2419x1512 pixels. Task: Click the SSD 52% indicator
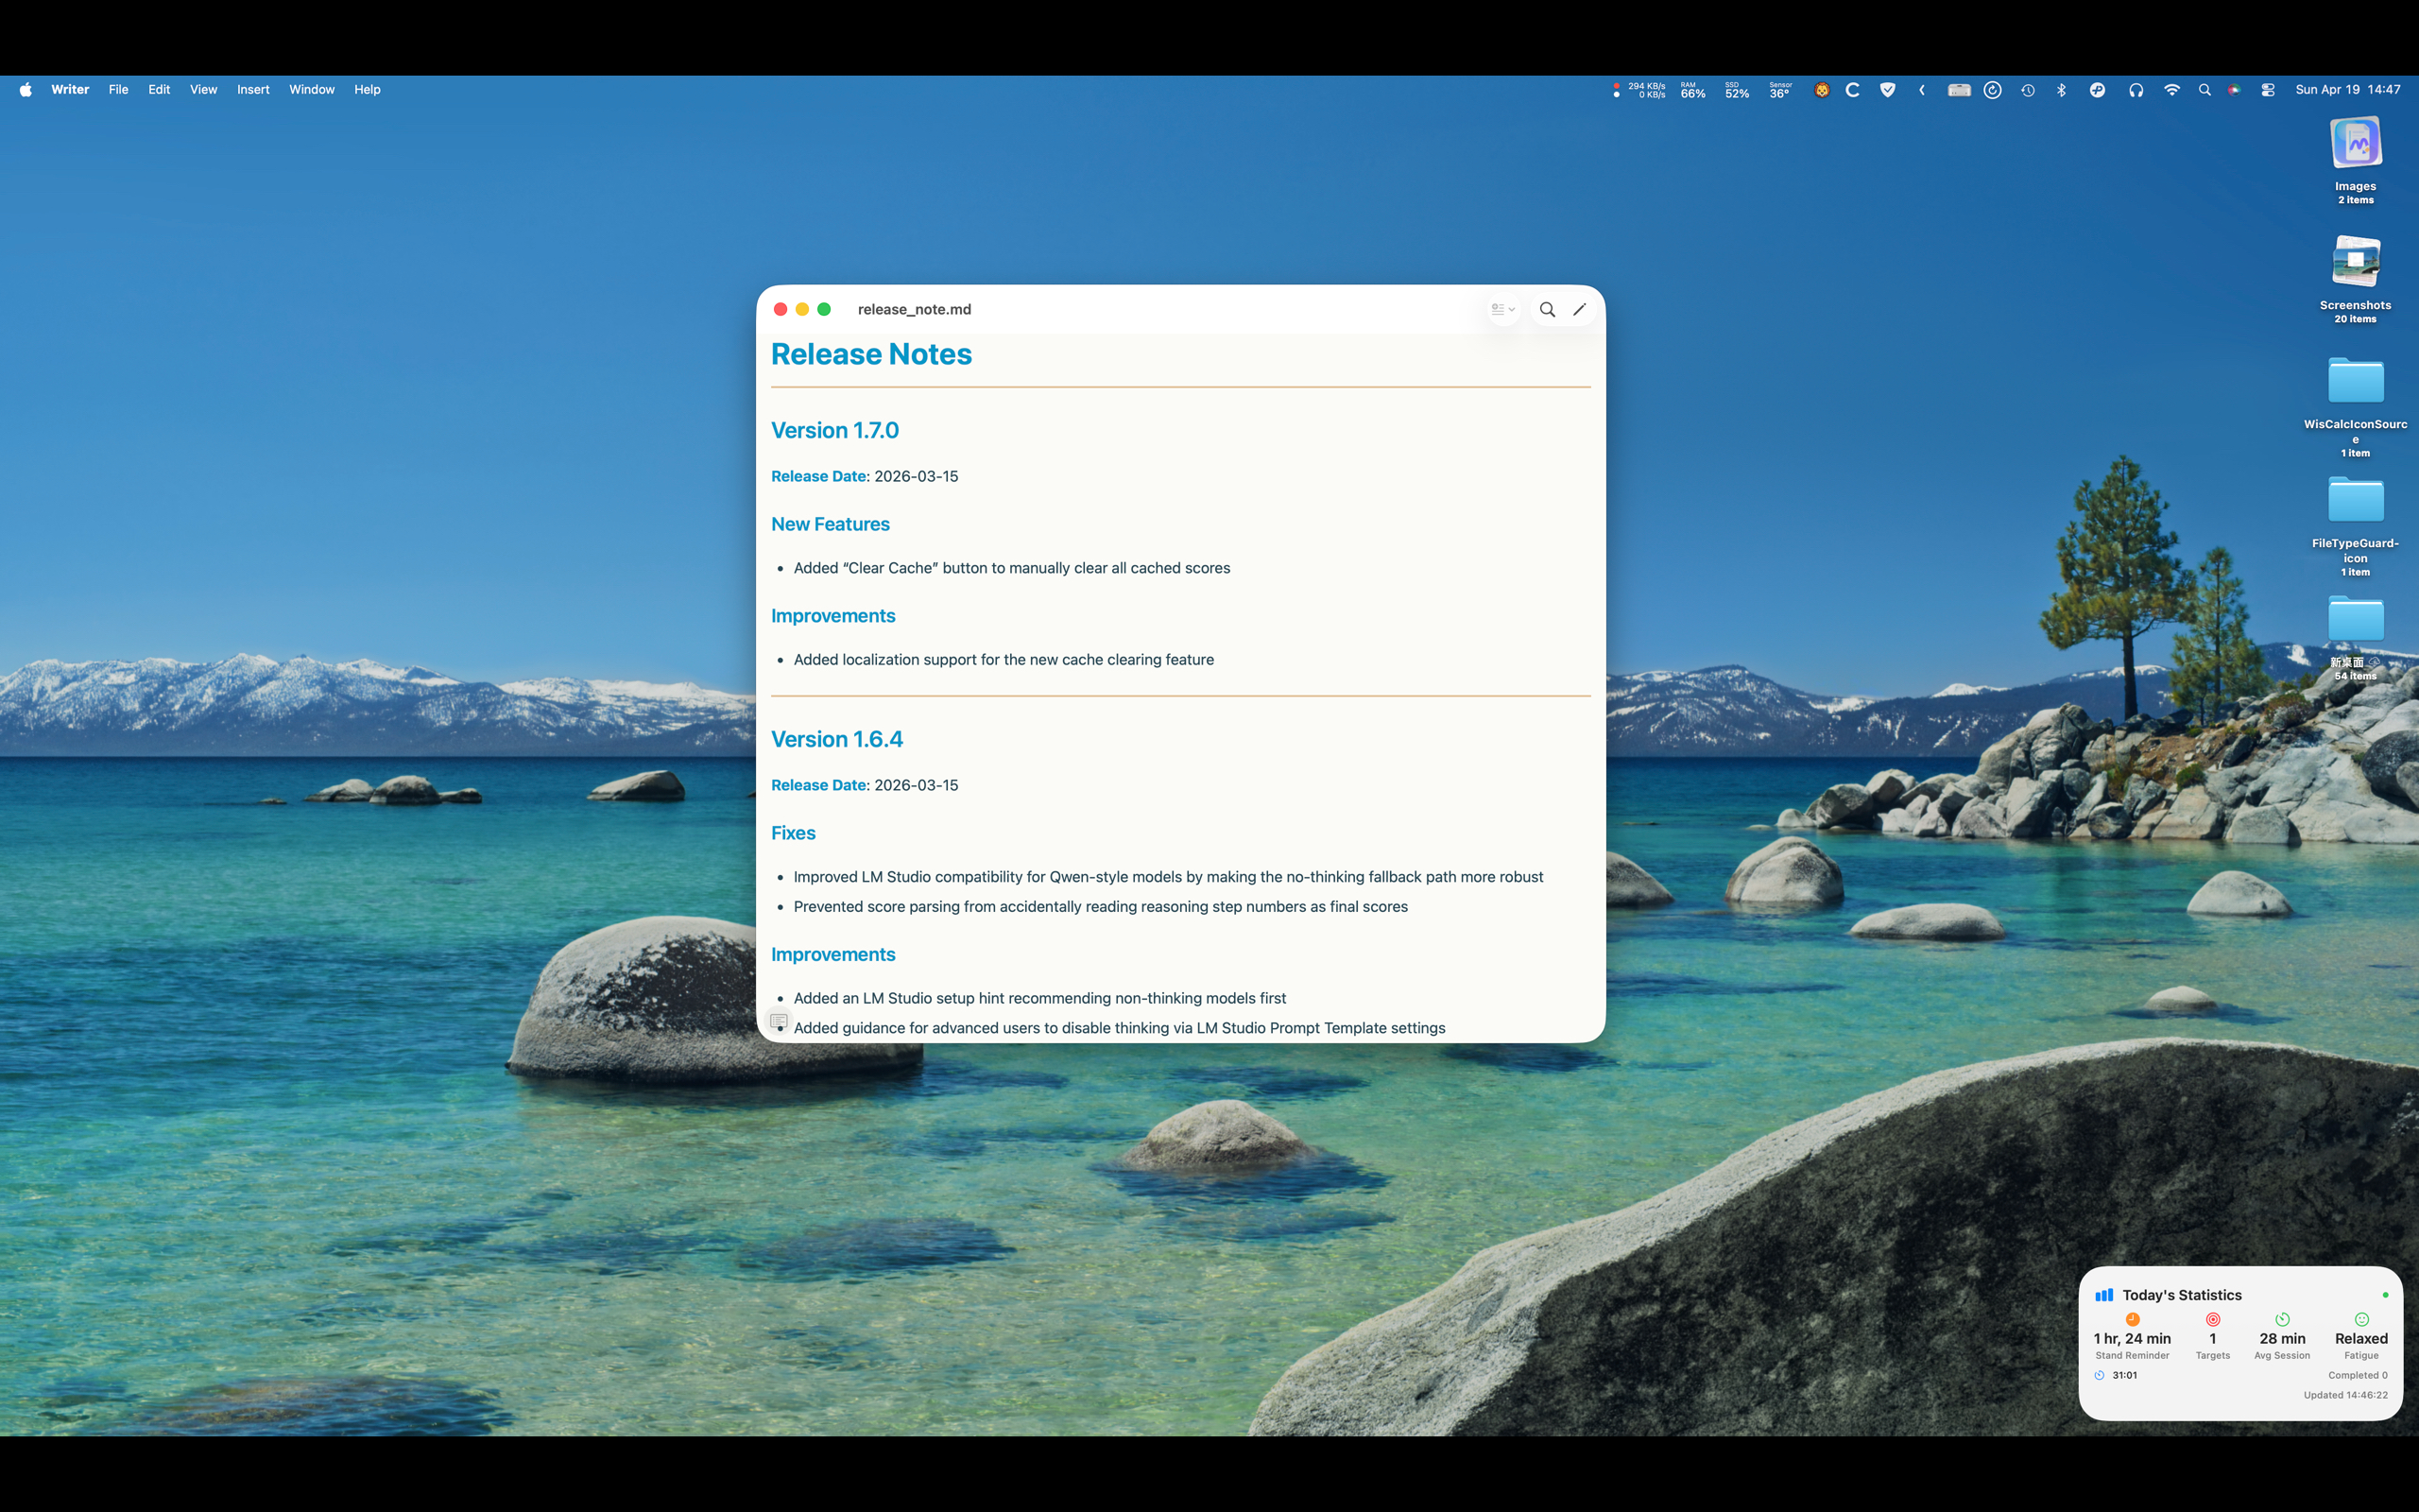[x=1736, y=90]
